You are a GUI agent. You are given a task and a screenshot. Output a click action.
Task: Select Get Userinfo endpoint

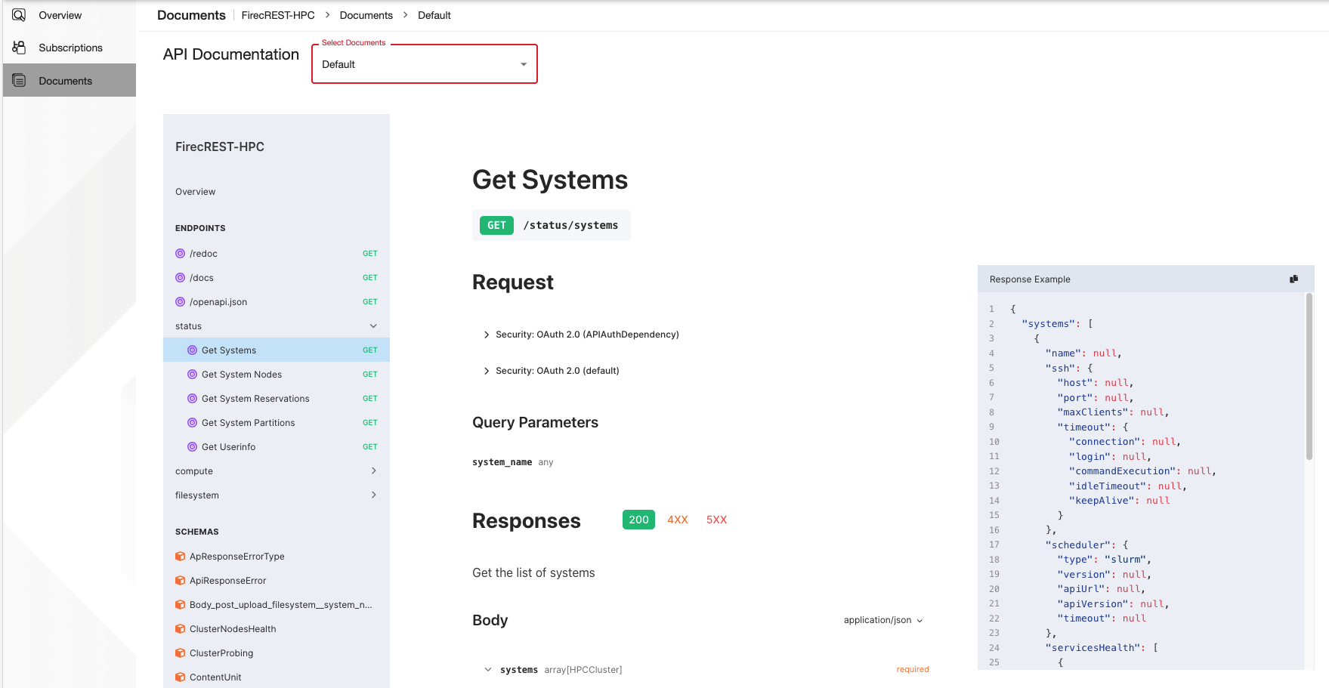tap(276, 447)
